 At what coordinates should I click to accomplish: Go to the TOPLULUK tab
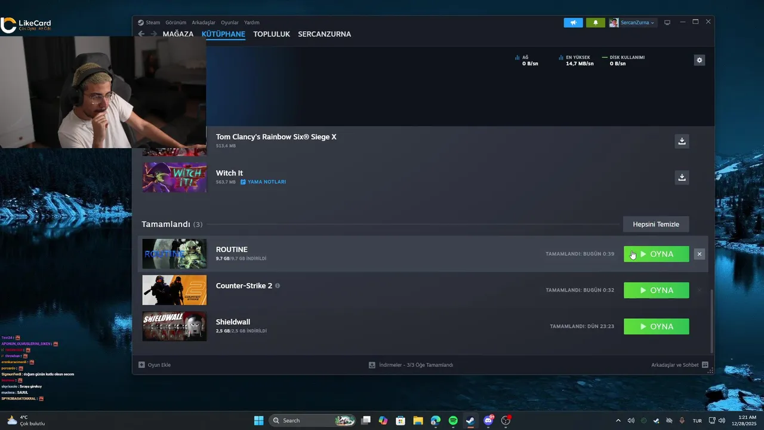pyautogui.click(x=272, y=34)
